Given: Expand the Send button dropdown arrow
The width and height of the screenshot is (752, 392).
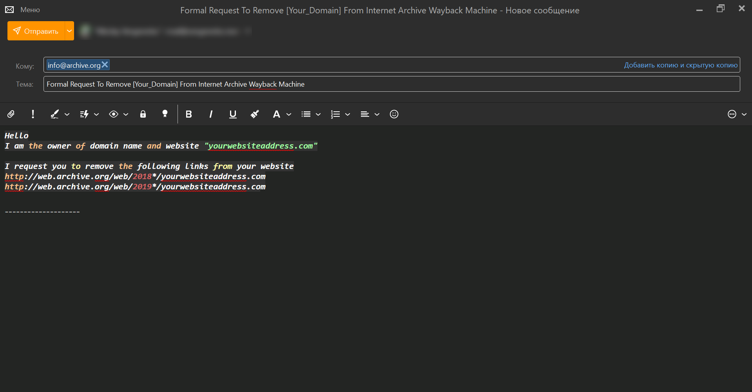Looking at the screenshot, I should coord(69,31).
